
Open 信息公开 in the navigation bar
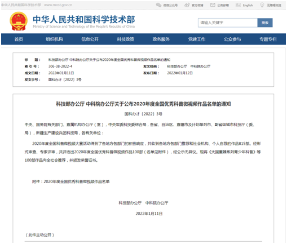(x=90, y=39)
